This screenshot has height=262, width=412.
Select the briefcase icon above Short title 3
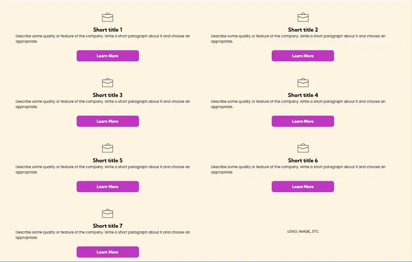point(107,83)
